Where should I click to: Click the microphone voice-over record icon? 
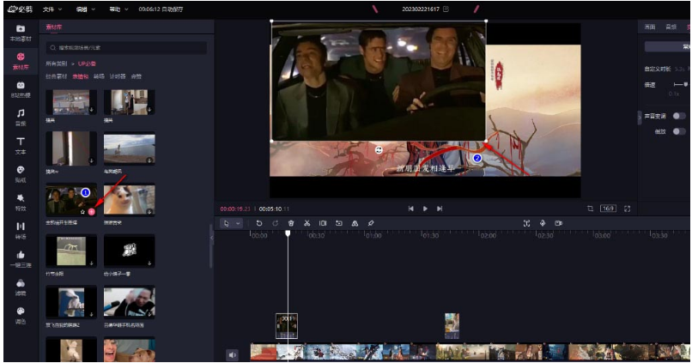(x=542, y=223)
